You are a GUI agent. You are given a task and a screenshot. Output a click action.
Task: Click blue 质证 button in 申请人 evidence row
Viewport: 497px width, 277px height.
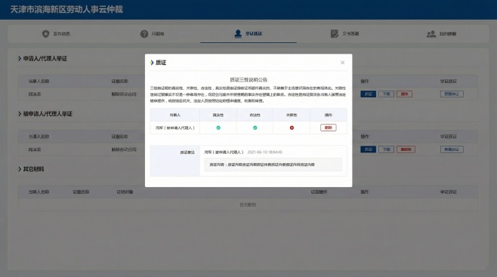(368, 94)
